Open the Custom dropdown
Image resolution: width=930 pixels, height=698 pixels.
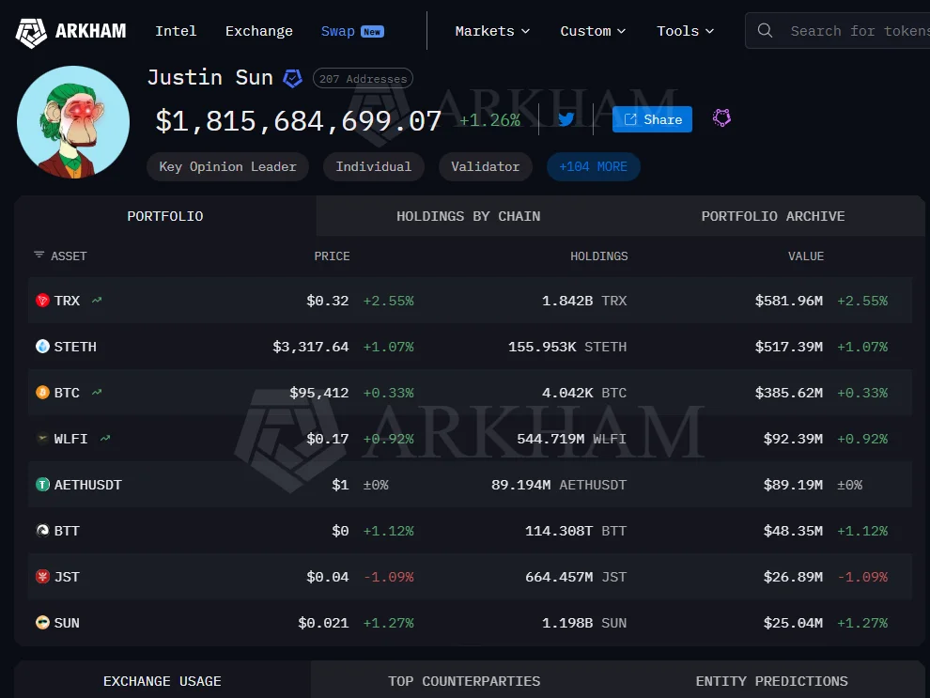(x=592, y=30)
